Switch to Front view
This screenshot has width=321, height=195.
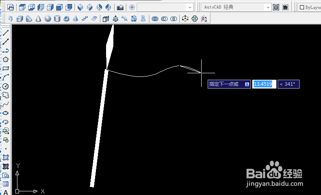click(60, 7)
